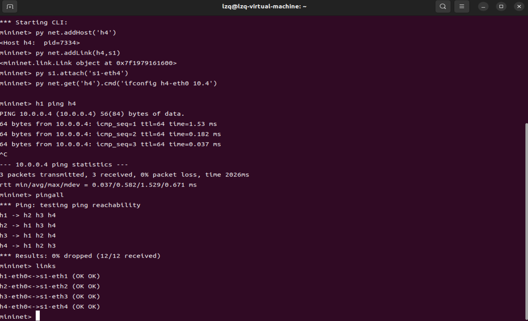528x321 pixels.
Task: Close the terminal window
Action: pos(519,6)
